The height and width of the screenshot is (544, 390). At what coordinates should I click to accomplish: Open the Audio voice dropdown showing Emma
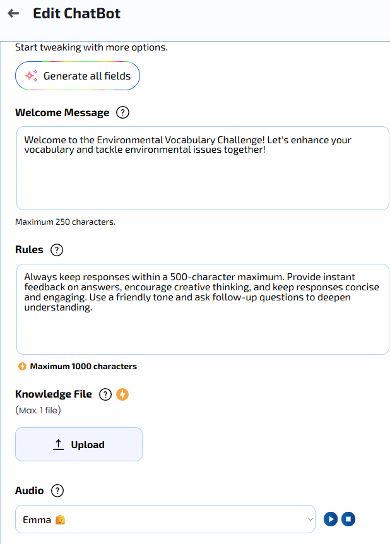(x=165, y=519)
